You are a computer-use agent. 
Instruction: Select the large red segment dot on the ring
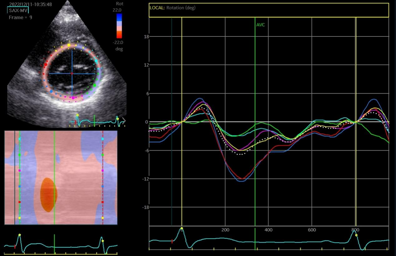click(46, 65)
